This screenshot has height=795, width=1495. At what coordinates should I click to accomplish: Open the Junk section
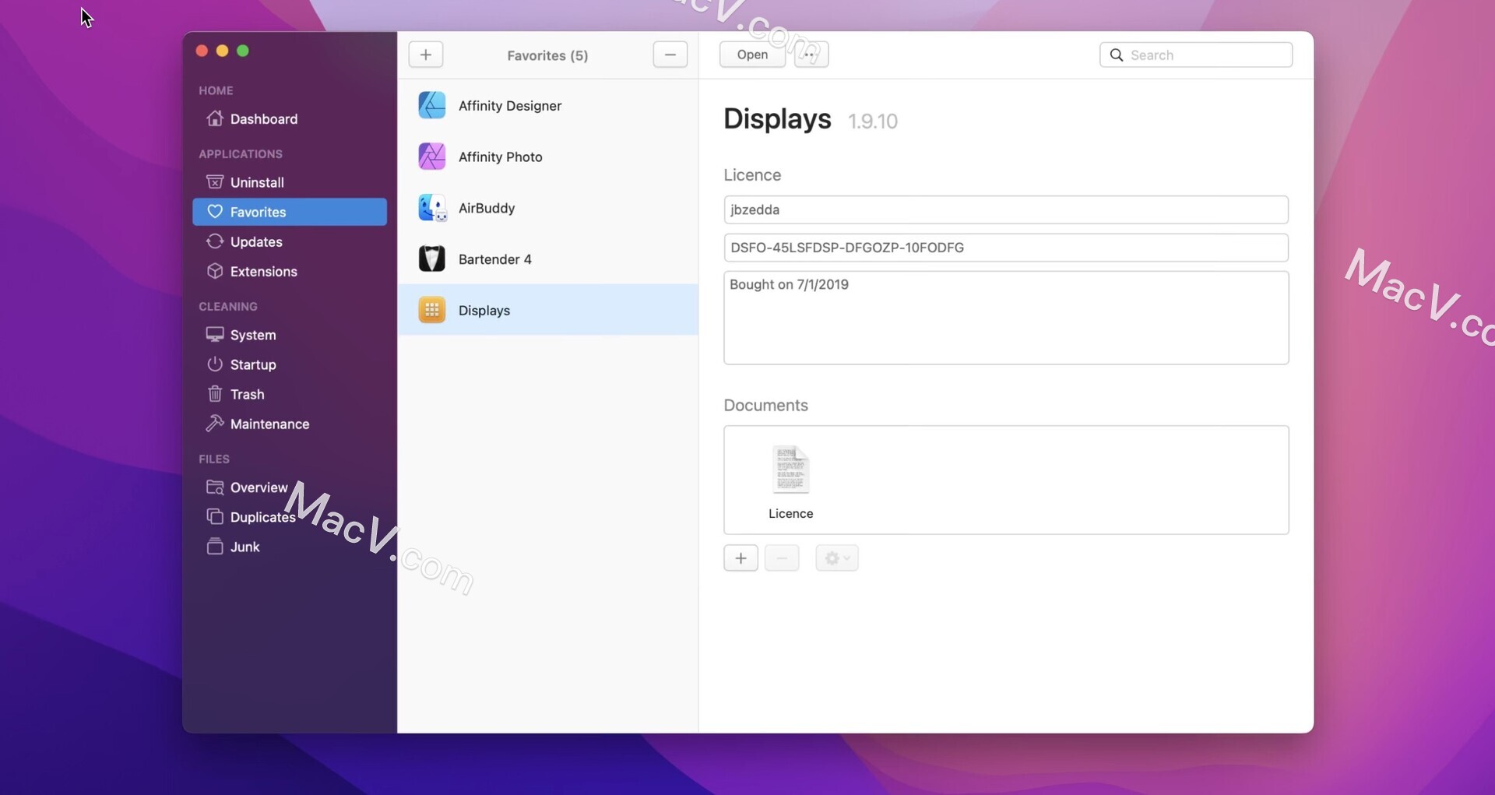pos(290,547)
